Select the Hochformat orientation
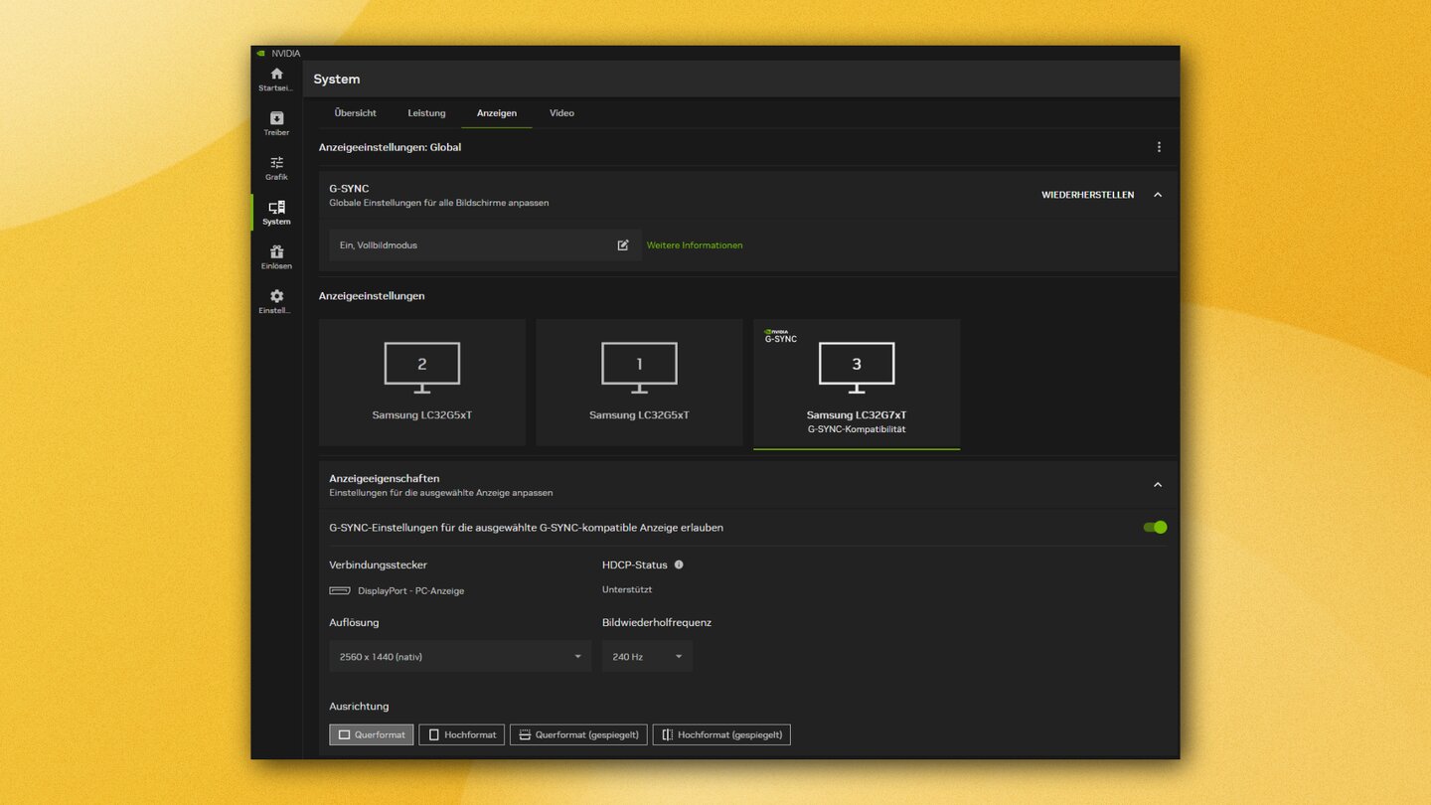Viewport: 1431px width, 805px height. (x=461, y=734)
